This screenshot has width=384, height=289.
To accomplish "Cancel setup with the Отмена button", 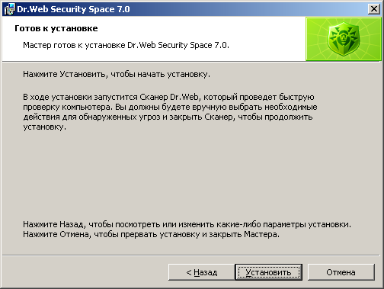I will point(341,272).
